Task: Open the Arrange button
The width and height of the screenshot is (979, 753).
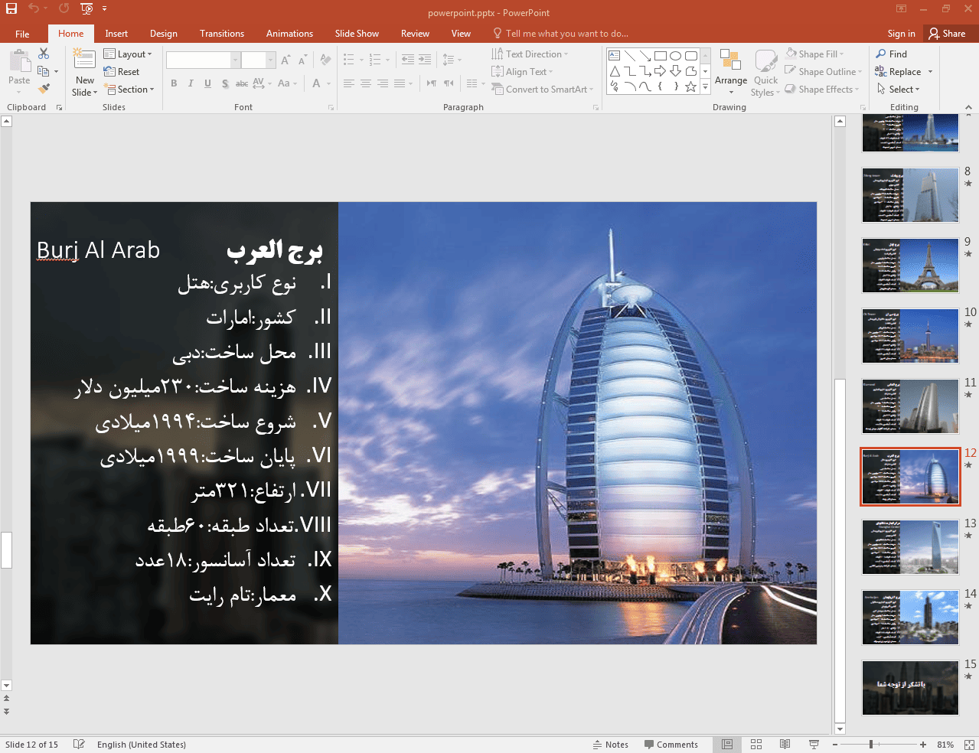Action: tap(731, 73)
